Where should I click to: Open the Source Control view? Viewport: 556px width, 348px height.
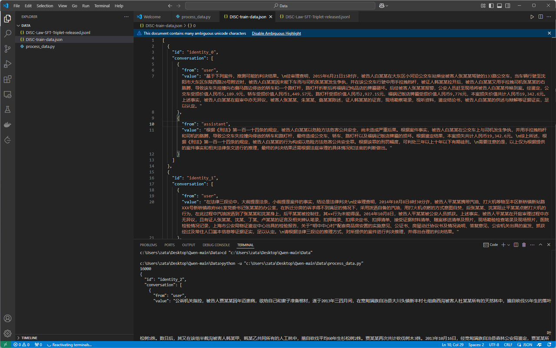point(7,49)
